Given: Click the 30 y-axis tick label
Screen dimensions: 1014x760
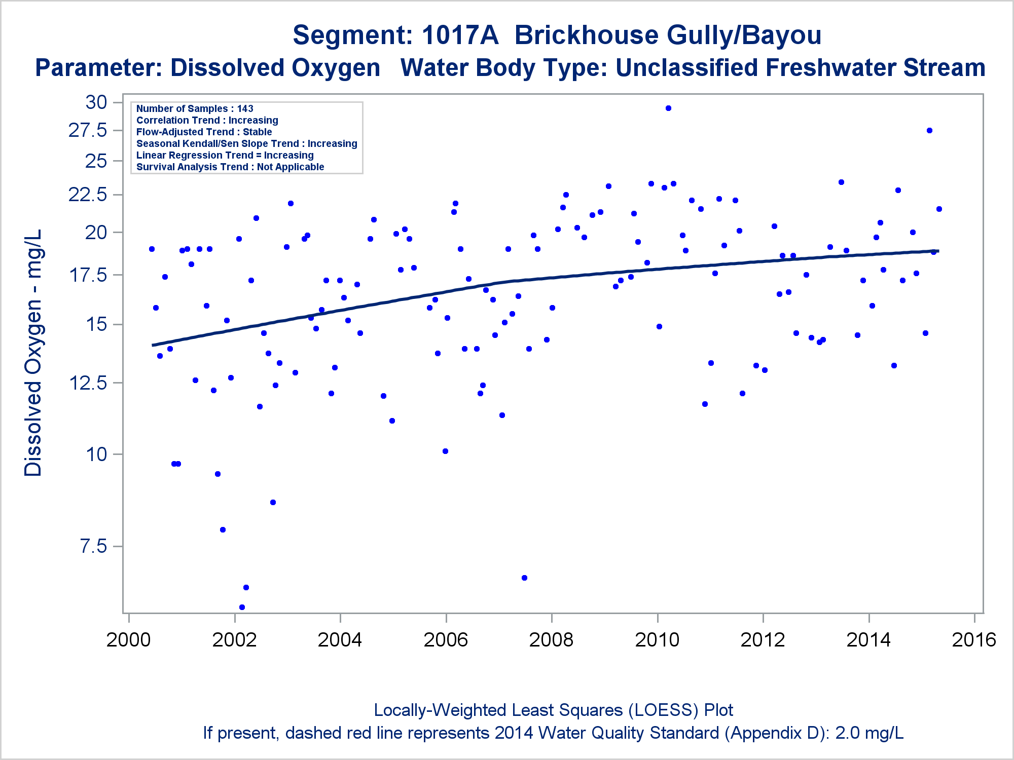Looking at the screenshot, I should 96,102.
